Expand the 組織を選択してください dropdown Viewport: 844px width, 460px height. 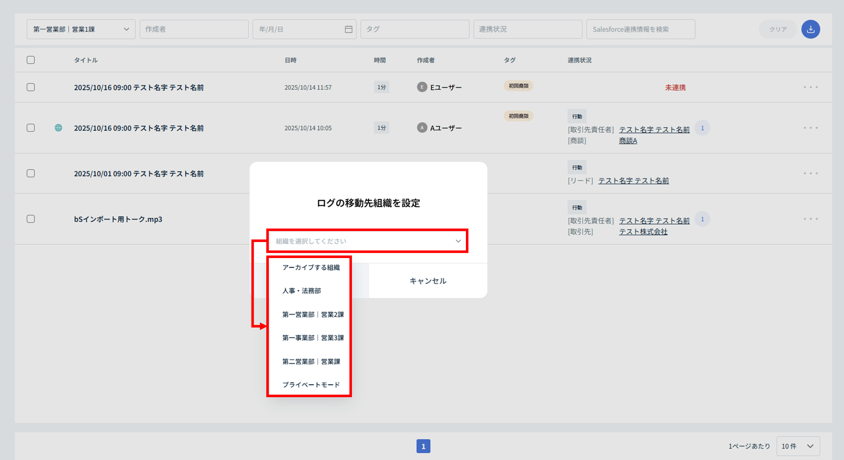point(367,241)
